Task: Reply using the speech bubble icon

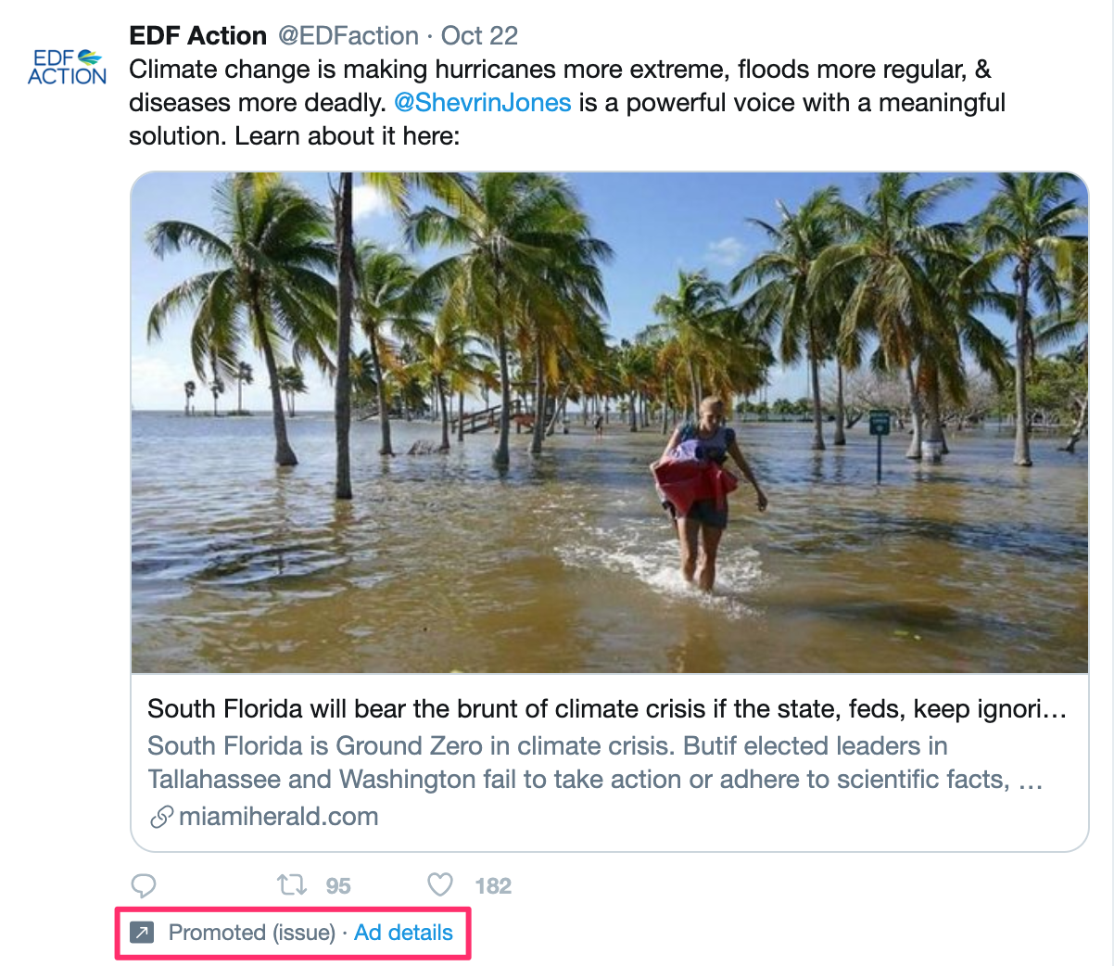Action: pos(144,885)
